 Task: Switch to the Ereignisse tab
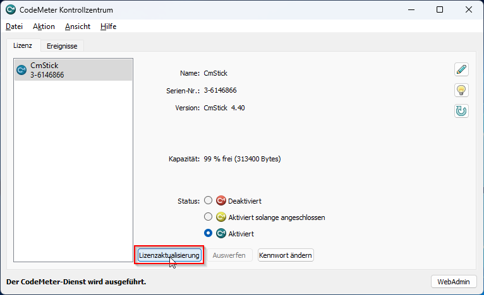63,45
